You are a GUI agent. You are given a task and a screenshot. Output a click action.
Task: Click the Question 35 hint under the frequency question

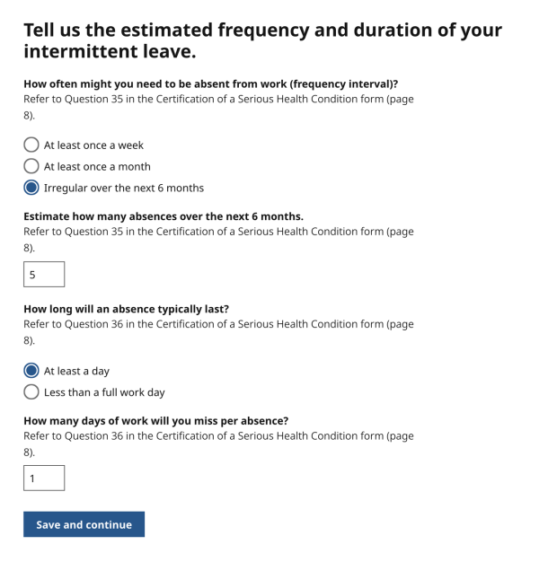coord(218,106)
